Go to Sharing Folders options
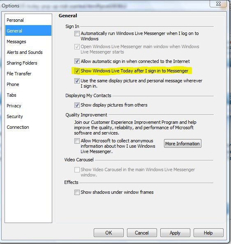This screenshot has height=244, width=231. click(22, 63)
